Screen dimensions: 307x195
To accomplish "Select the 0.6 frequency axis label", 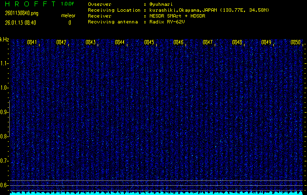I will coord(4,185).
